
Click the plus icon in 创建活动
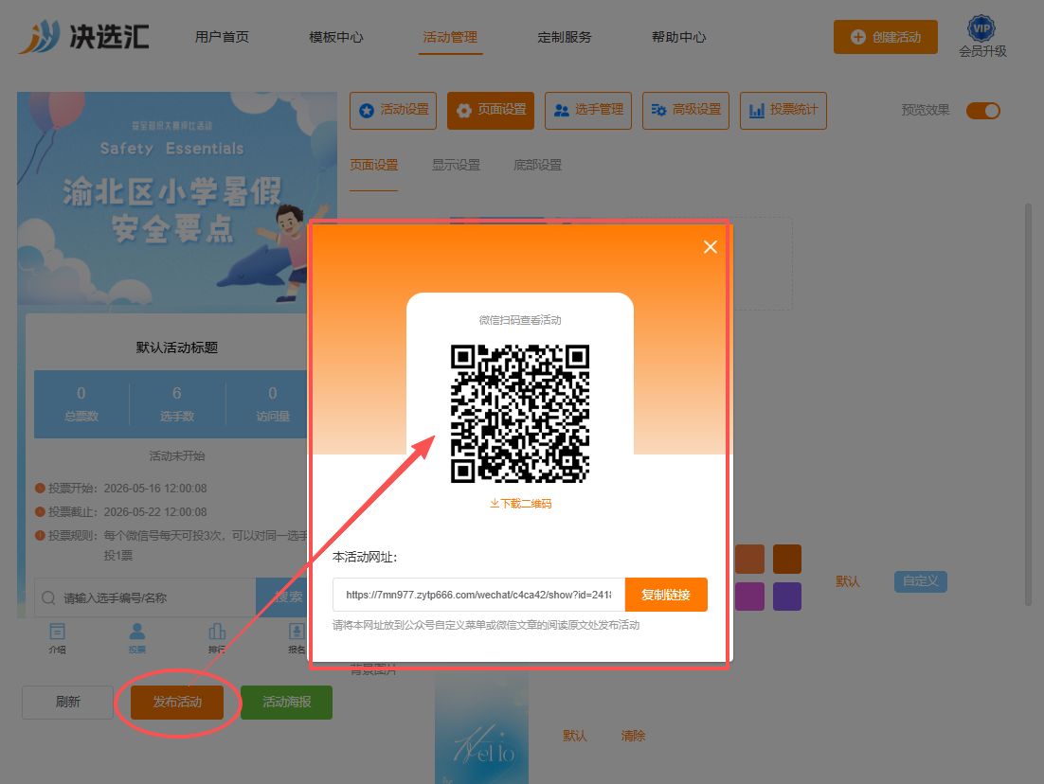tap(858, 37)
